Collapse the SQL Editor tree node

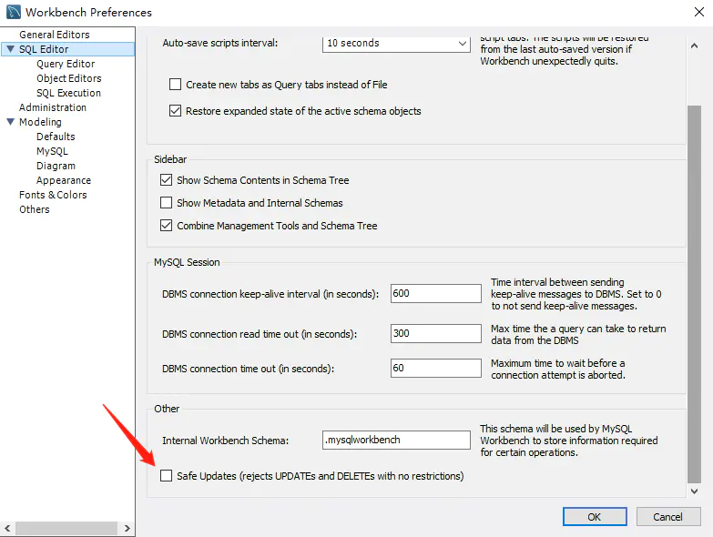coord(10,48)
